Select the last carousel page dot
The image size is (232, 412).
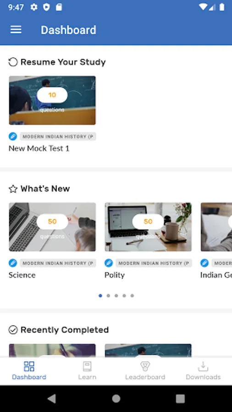[x=132, y=296]
